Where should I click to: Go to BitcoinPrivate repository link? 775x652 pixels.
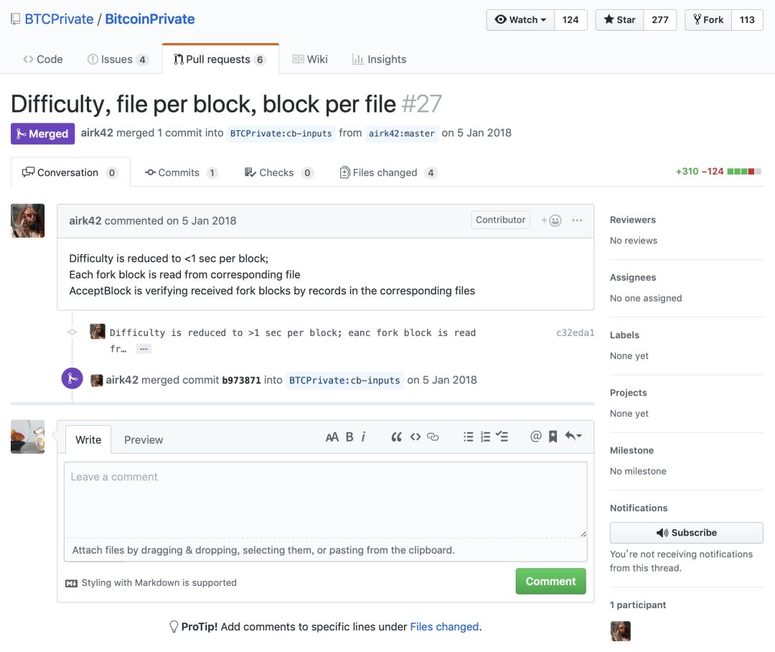tap(150, 19)
